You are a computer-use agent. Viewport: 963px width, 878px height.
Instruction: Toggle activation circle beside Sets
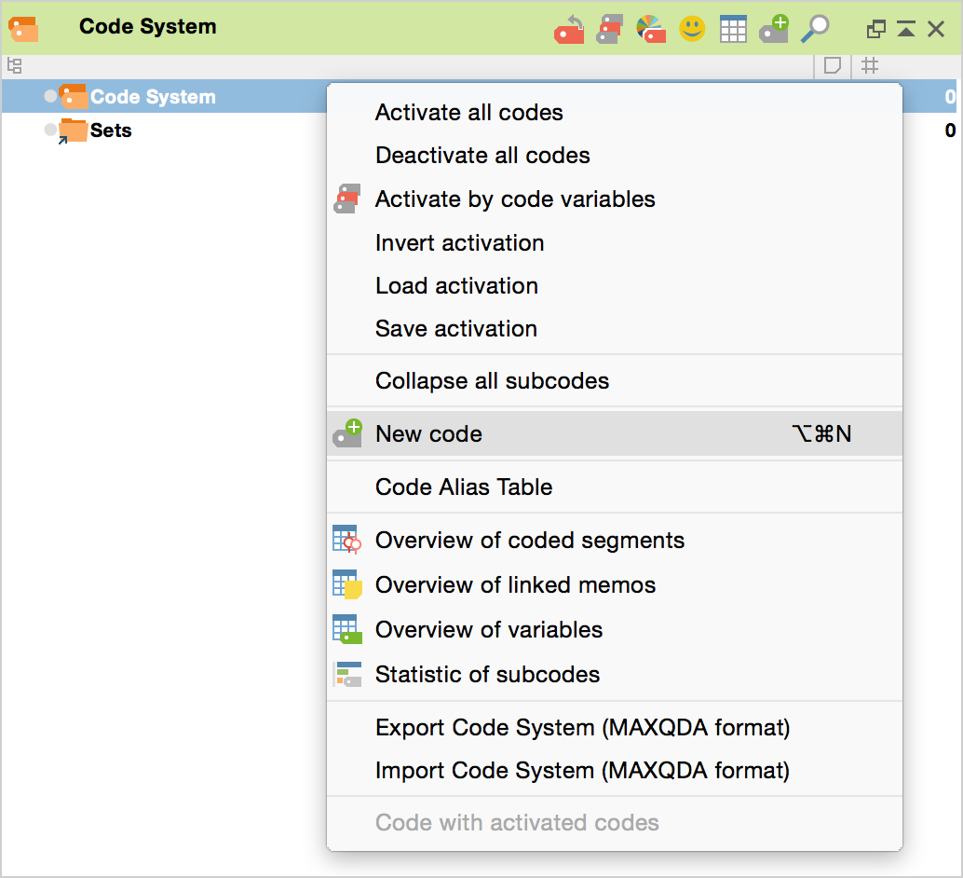point(50,130)
